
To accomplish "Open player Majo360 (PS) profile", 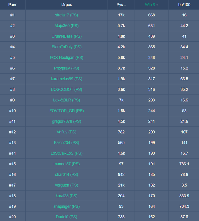I will point(67,26).
